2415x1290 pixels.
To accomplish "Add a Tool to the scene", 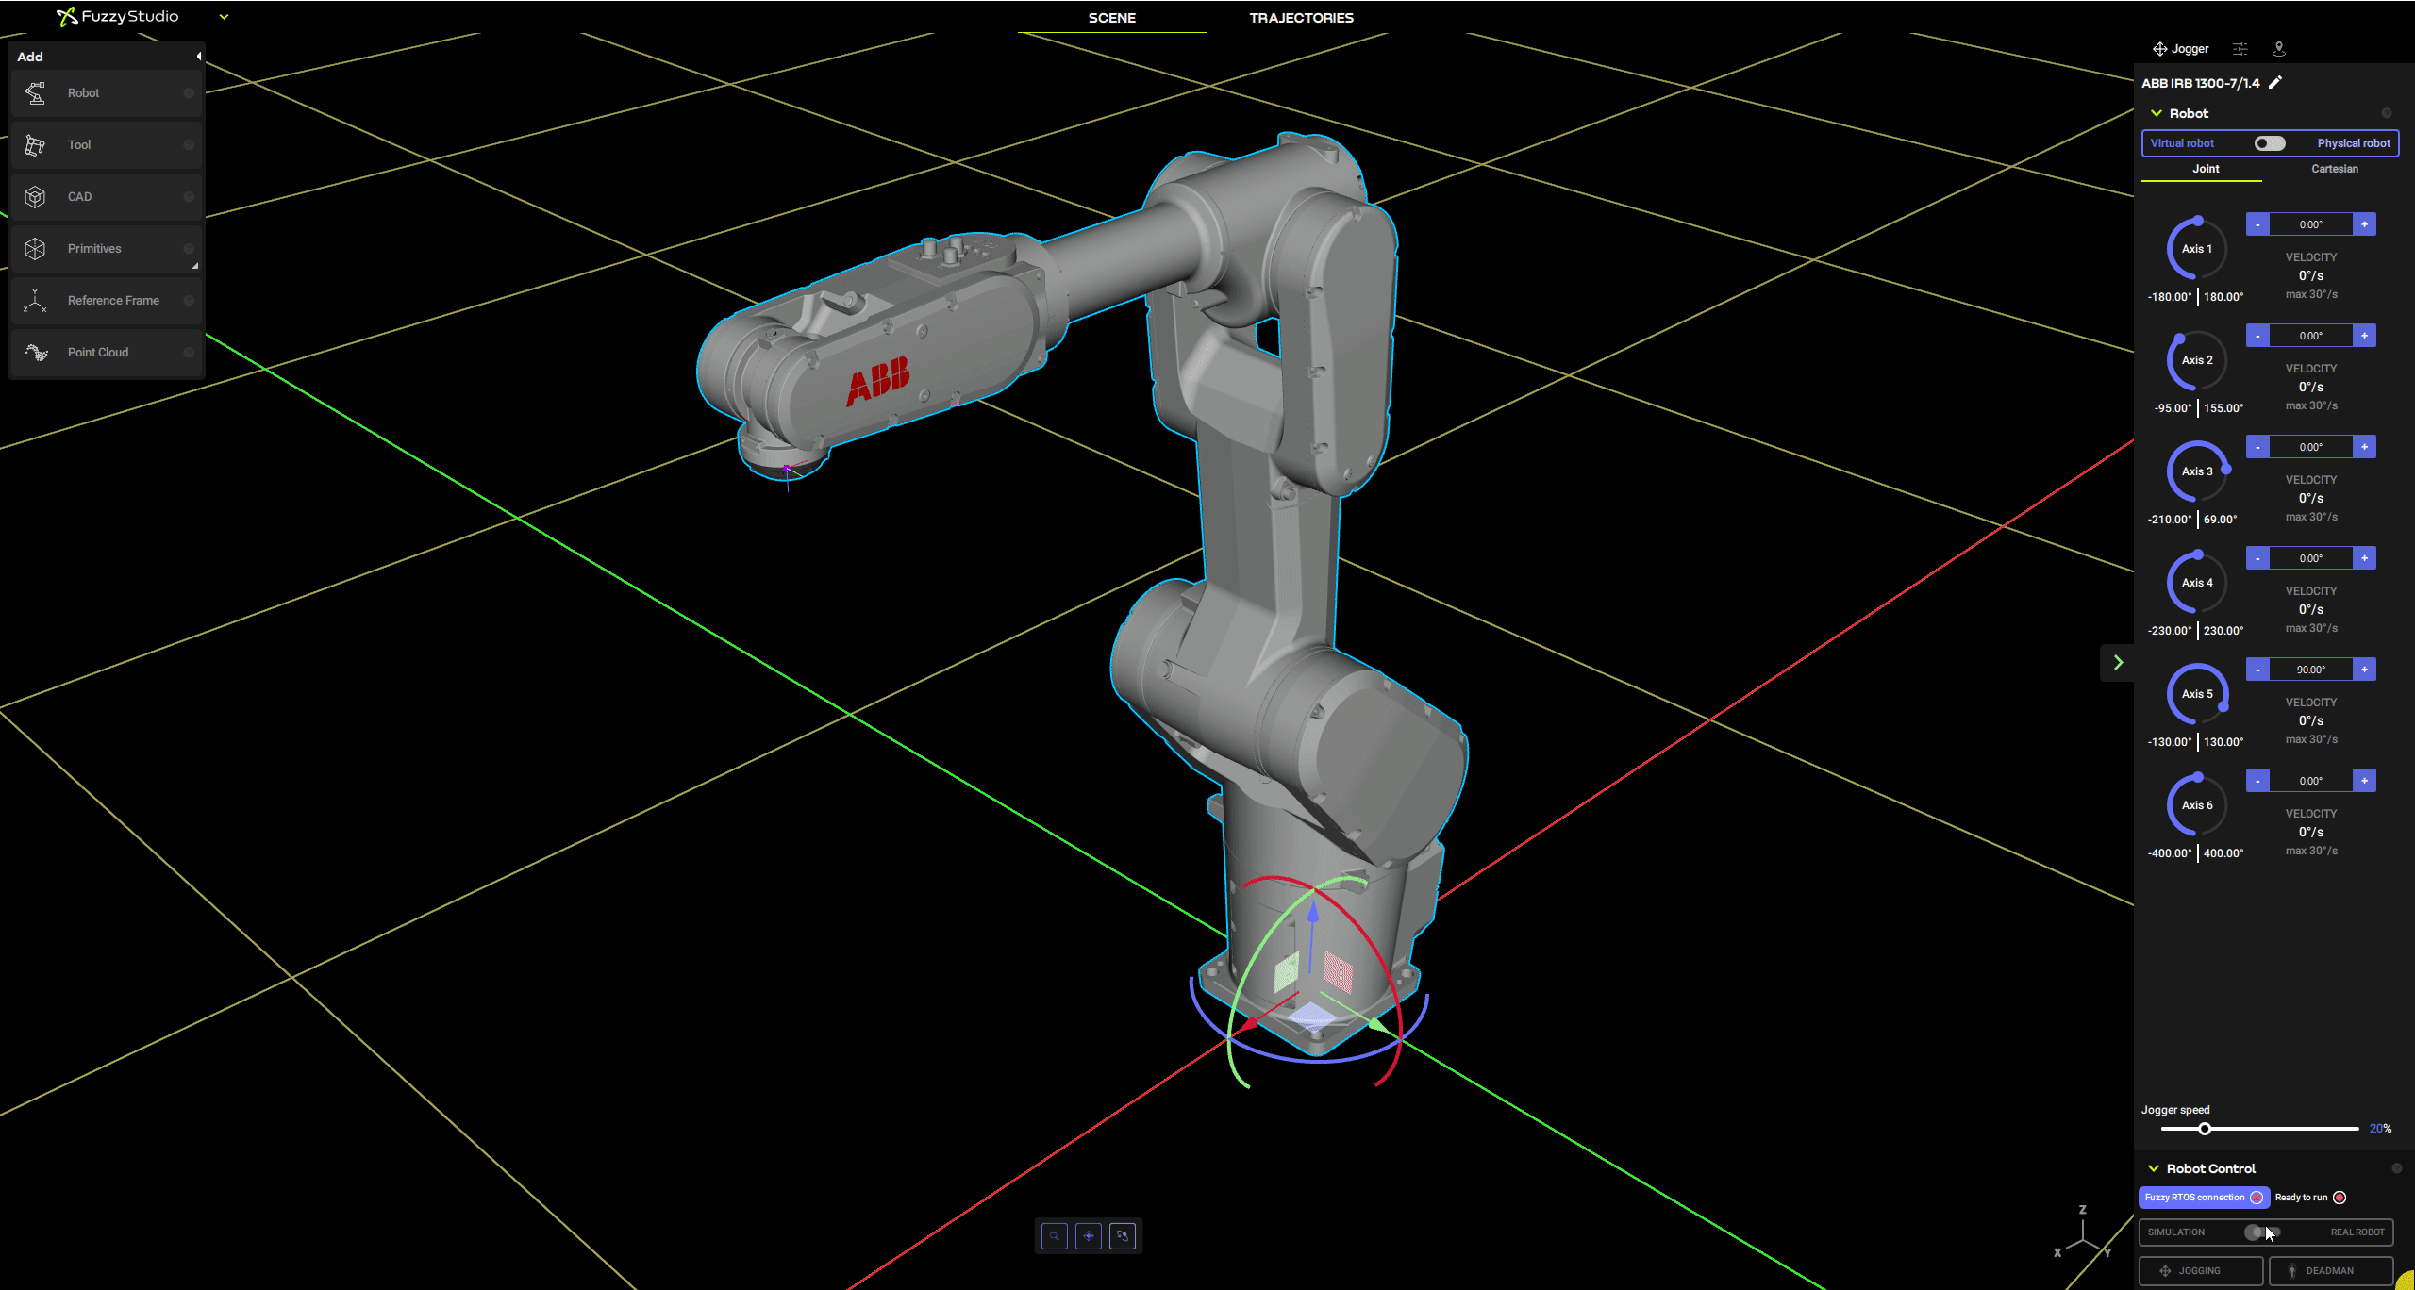I will coord(107,145).
